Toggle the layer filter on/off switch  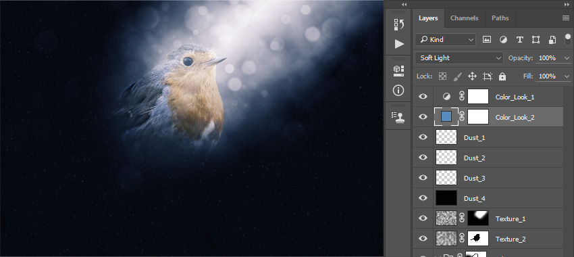(x=568, y=39)
